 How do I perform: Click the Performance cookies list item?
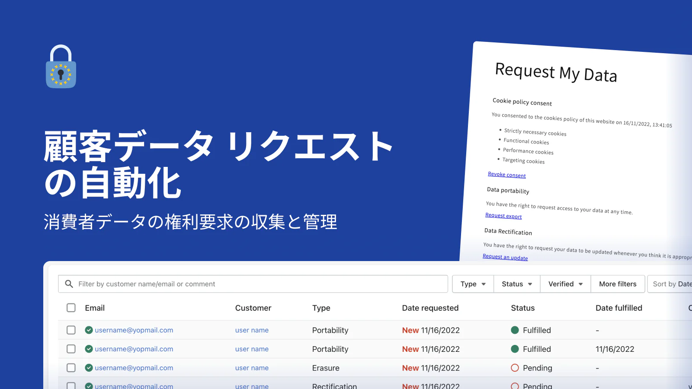[528, 151]
